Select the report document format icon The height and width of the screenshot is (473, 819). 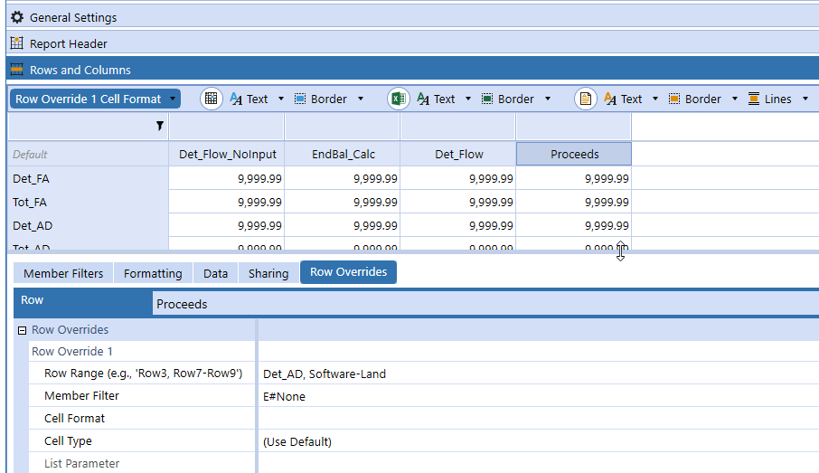point(586,99)
